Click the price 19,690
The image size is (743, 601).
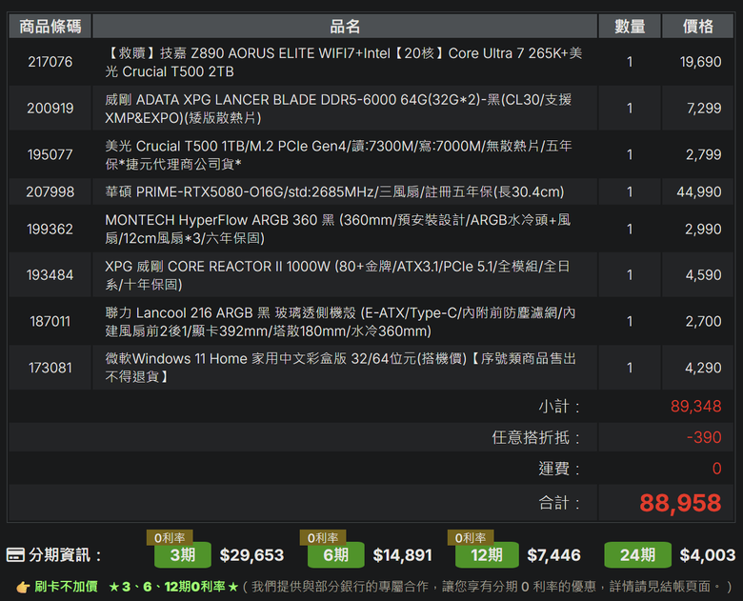pyautogui.click(x=700, y=62)
